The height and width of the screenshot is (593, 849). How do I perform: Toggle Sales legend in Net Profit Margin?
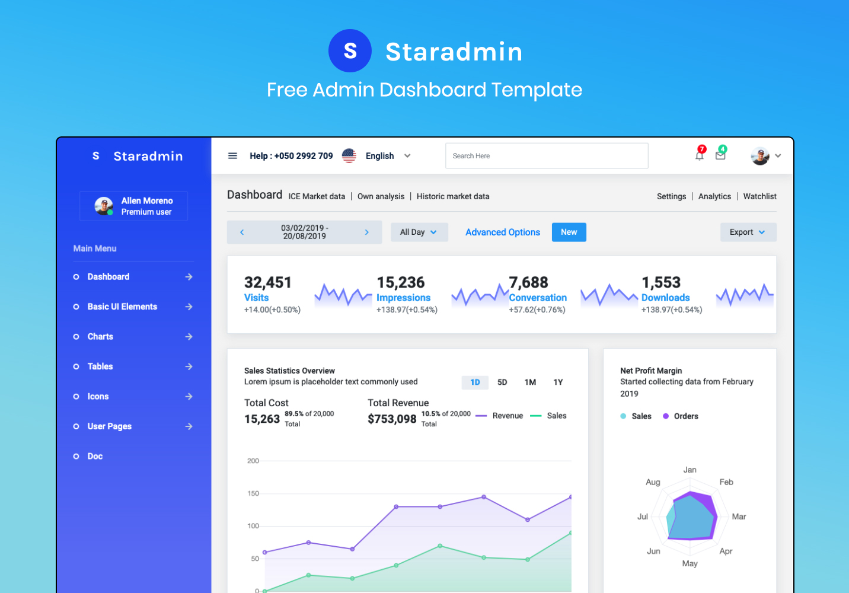(636, 416)
